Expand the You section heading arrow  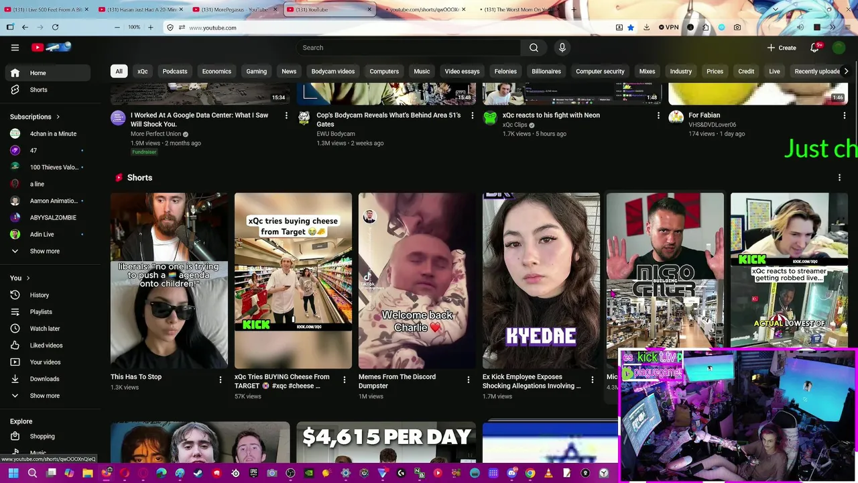click(28, 278)
